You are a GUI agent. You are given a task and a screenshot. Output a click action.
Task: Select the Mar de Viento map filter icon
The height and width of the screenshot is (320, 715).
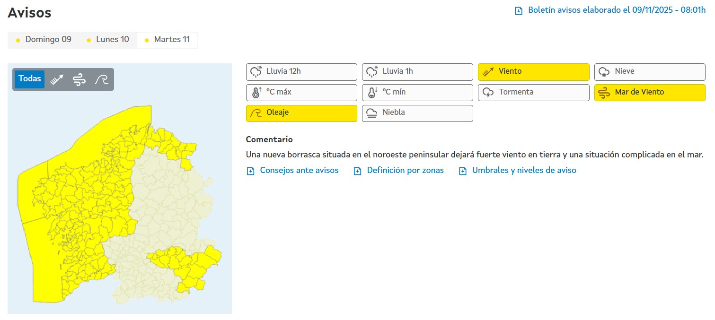tap(79, 79)
